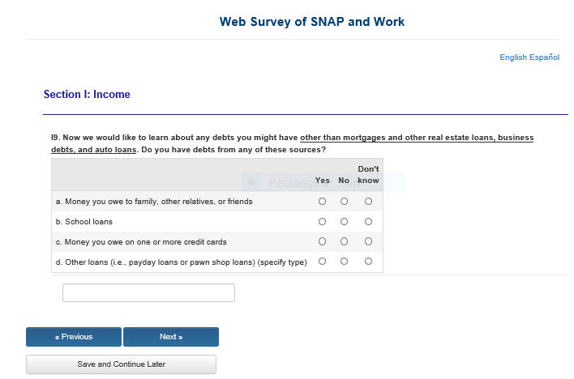The width and height of the screenshot is (574, 379).
Task: Select Yes for money owed to family
Action: tap(322, 201)
